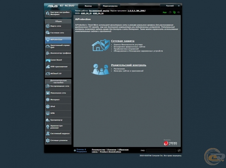This screenshot has height=168, width=226.
Task: Click the Помощь & Поддержка link
Action: [x=81, y=150]
